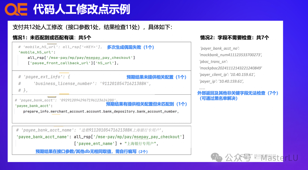Click heading 情况2：字段不需要检查：共7个
The height and width of the screenshot is (170, 308).
pyautogui.click(x=234, y=38)
